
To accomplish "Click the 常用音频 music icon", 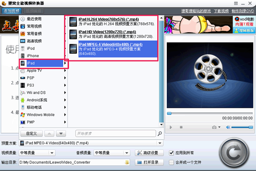I will (x=23, y=33).
